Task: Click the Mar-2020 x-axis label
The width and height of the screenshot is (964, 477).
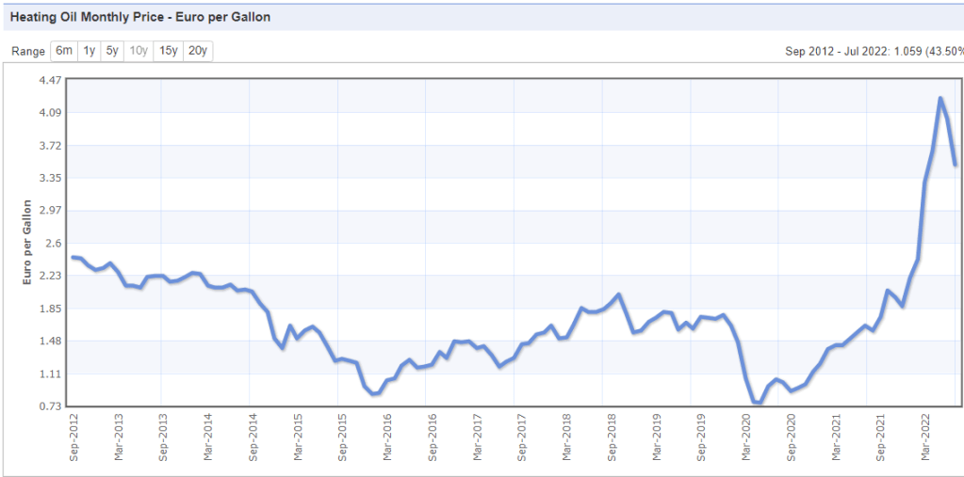Action: point(745,437)
